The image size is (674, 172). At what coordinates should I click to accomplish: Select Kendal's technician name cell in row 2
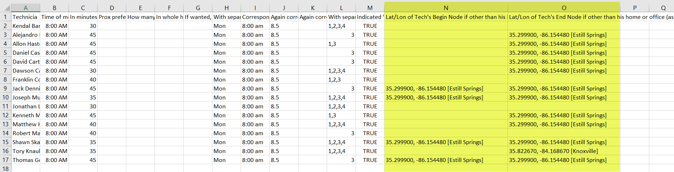tap(26, 26)
